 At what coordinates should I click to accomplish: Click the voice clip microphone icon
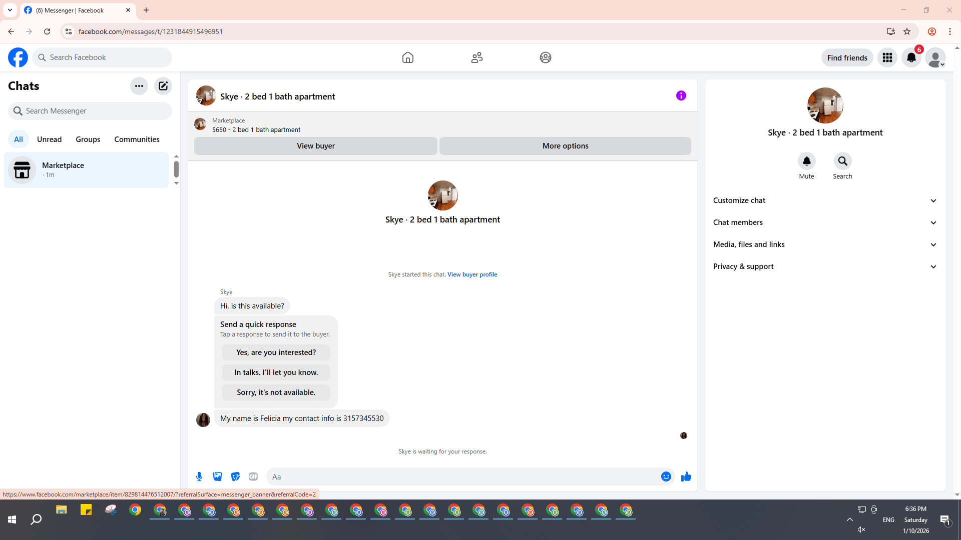pos(199,476)
